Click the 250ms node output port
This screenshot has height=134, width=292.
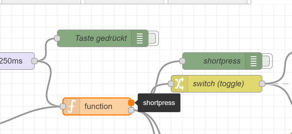tap(34, 61)
